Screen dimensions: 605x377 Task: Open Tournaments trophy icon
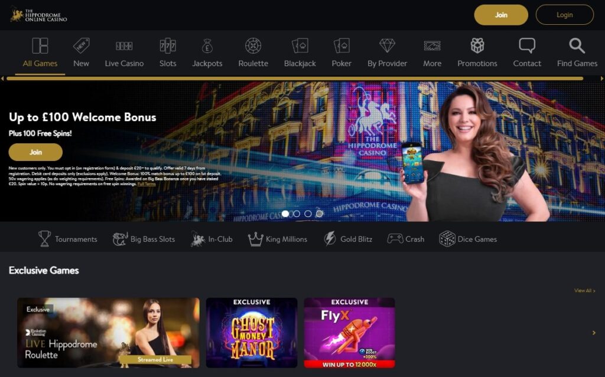pos(44,238)
